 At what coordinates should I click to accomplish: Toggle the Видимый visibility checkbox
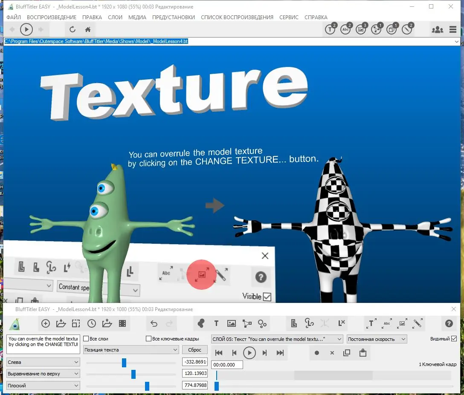(x=454, y=338)
